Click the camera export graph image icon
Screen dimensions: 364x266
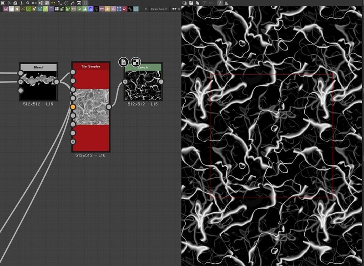(15, 3)
